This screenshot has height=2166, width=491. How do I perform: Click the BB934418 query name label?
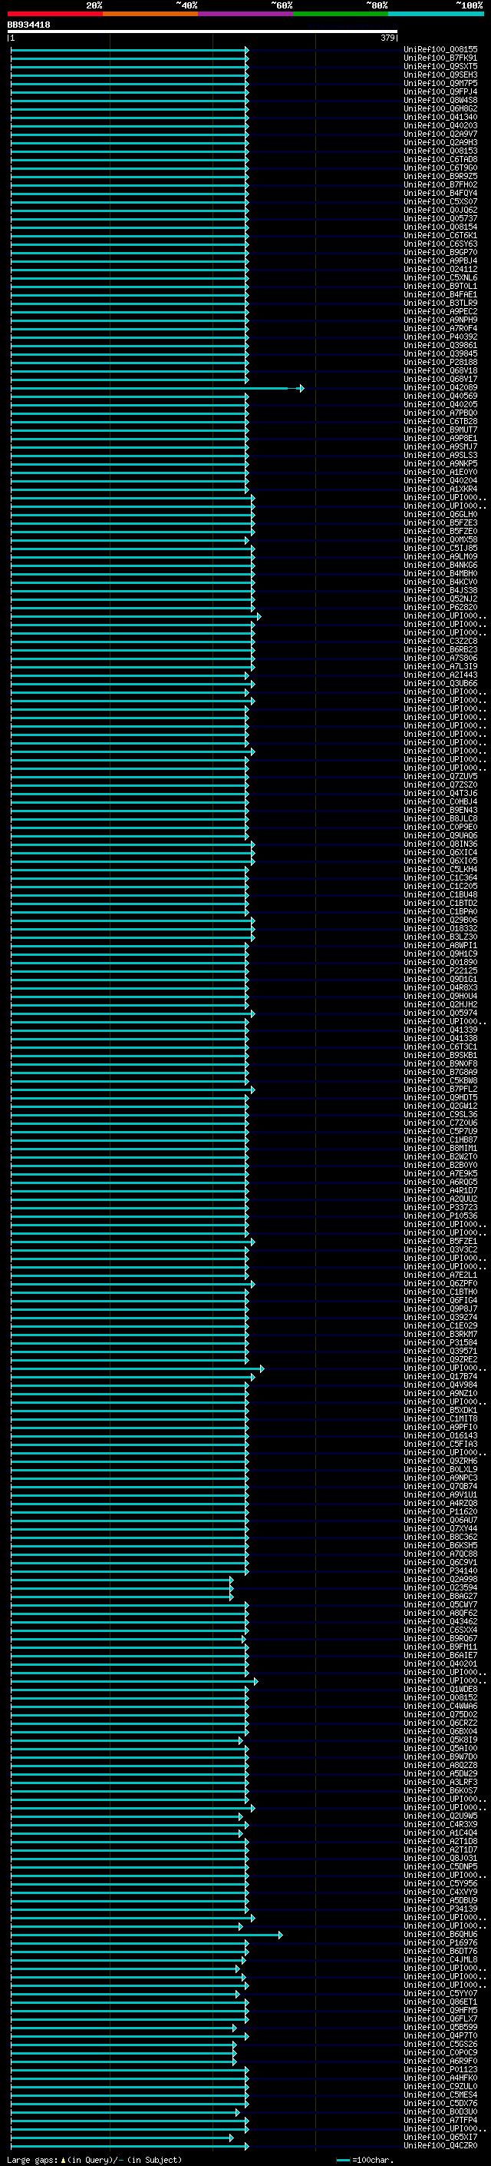tap(28, 25)
